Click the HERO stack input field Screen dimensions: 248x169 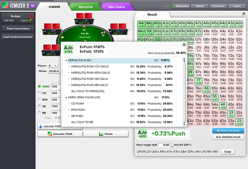(56, 87)
